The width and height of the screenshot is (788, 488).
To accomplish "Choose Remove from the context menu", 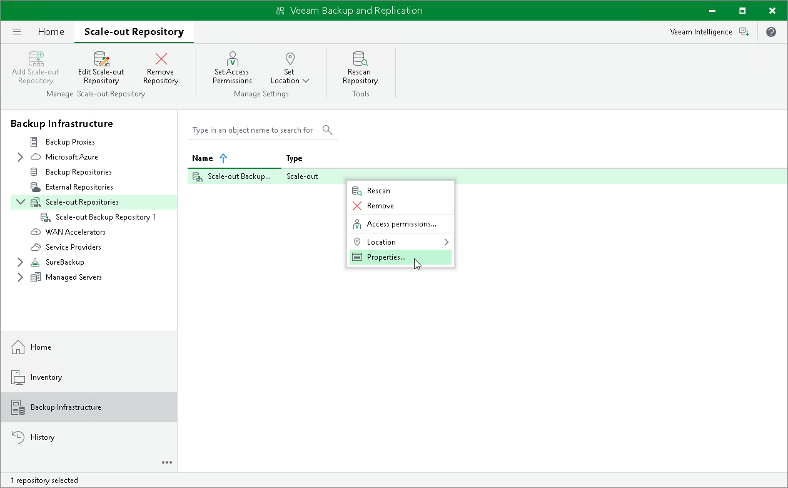I will (400, 206).
